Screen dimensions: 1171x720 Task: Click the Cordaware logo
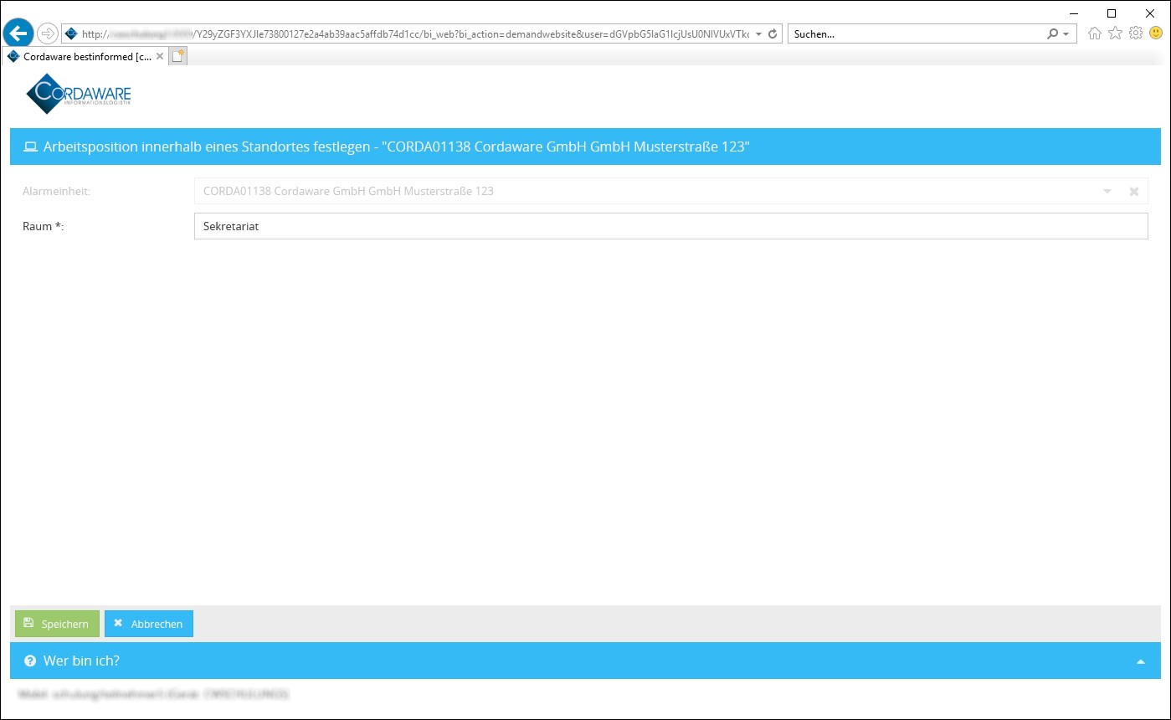coord(79,94)
